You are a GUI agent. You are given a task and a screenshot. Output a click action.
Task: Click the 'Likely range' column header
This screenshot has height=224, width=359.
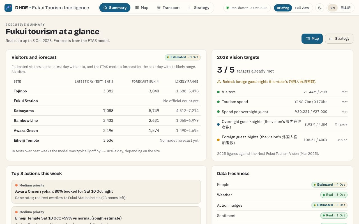coord(187,81)
